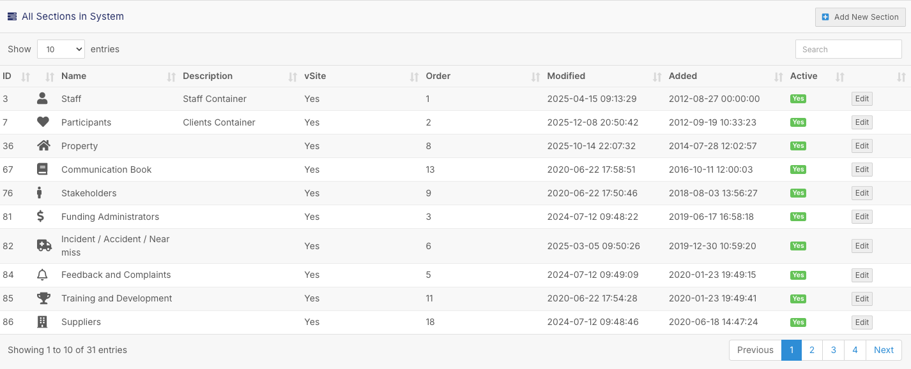The width and height of the screenshot is (911, 369).
Task: Edit the Training and Development section
Action: (862, 299)
